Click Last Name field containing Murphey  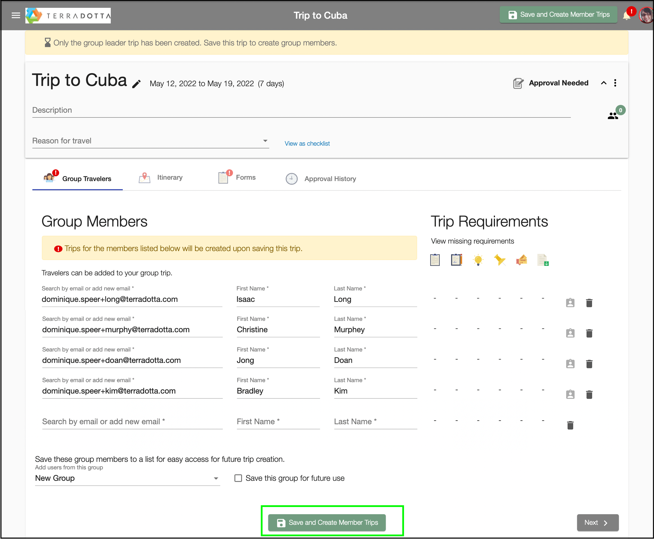pos(376,330)
